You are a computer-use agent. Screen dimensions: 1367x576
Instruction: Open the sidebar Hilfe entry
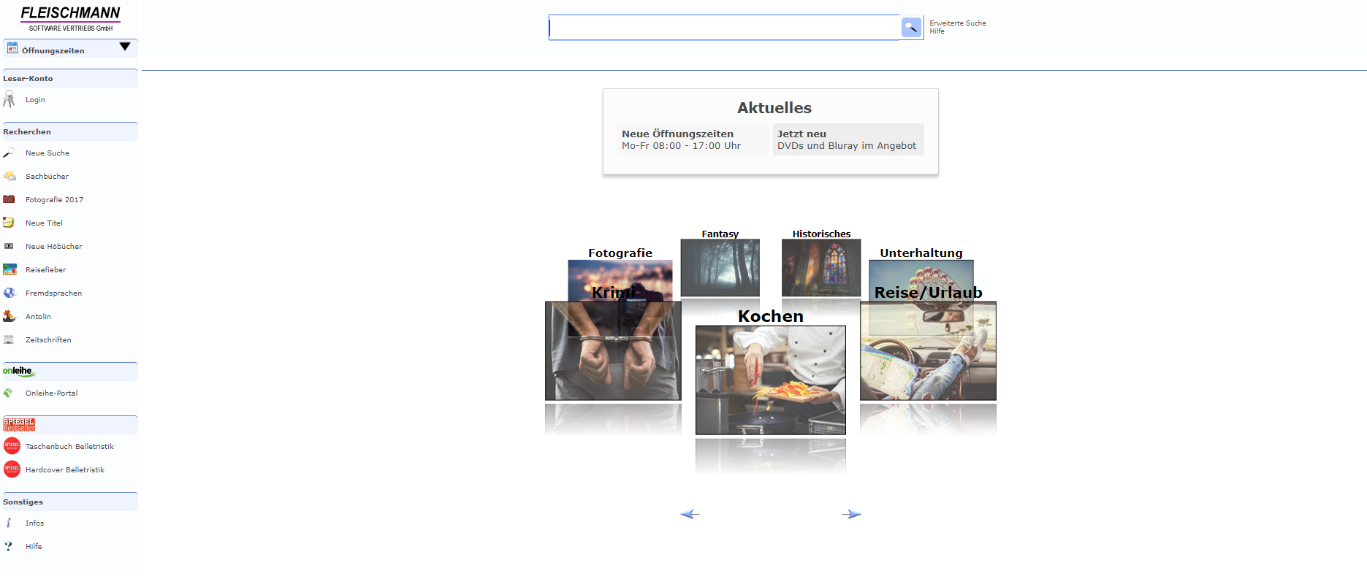tap(34, 547)
